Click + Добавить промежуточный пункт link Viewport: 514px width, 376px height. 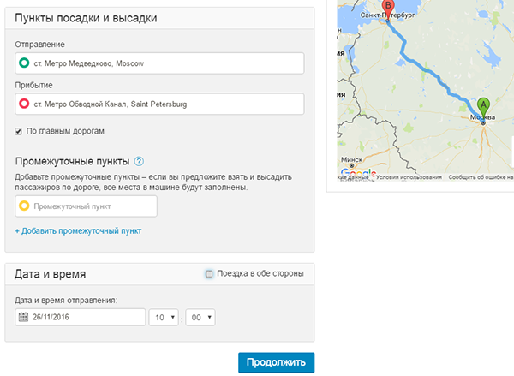[x=78, y=231]
